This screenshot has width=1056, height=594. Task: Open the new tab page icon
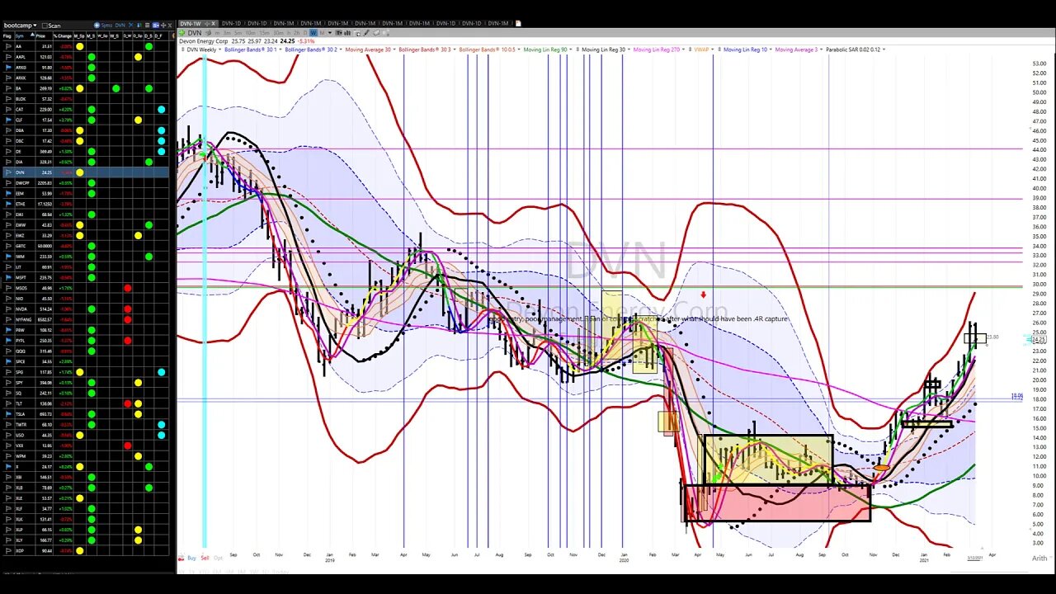pyautogui.click(x=518, y=23)
